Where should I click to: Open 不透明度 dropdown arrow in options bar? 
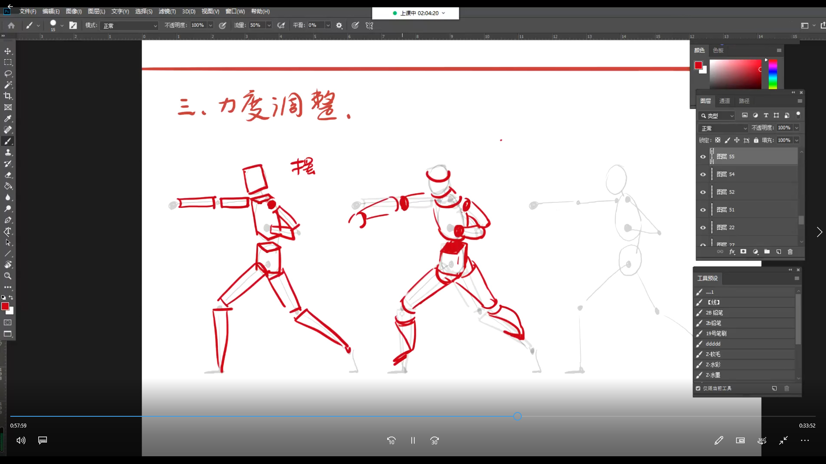pos(211,25)
